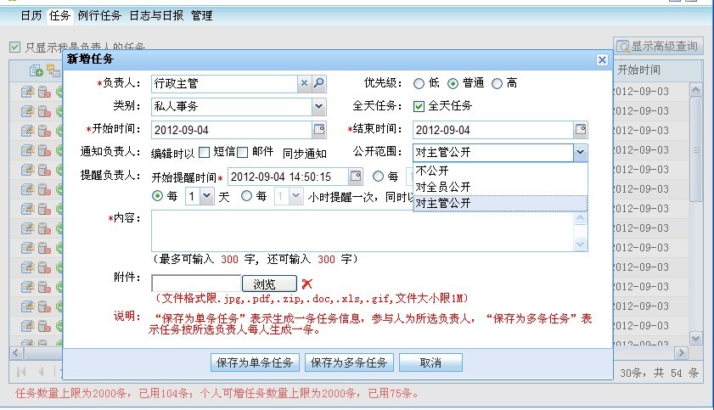Uncheck the 全天任务 checkbox
Viewport: 714px width, 410px height.
tap(419, 106)
